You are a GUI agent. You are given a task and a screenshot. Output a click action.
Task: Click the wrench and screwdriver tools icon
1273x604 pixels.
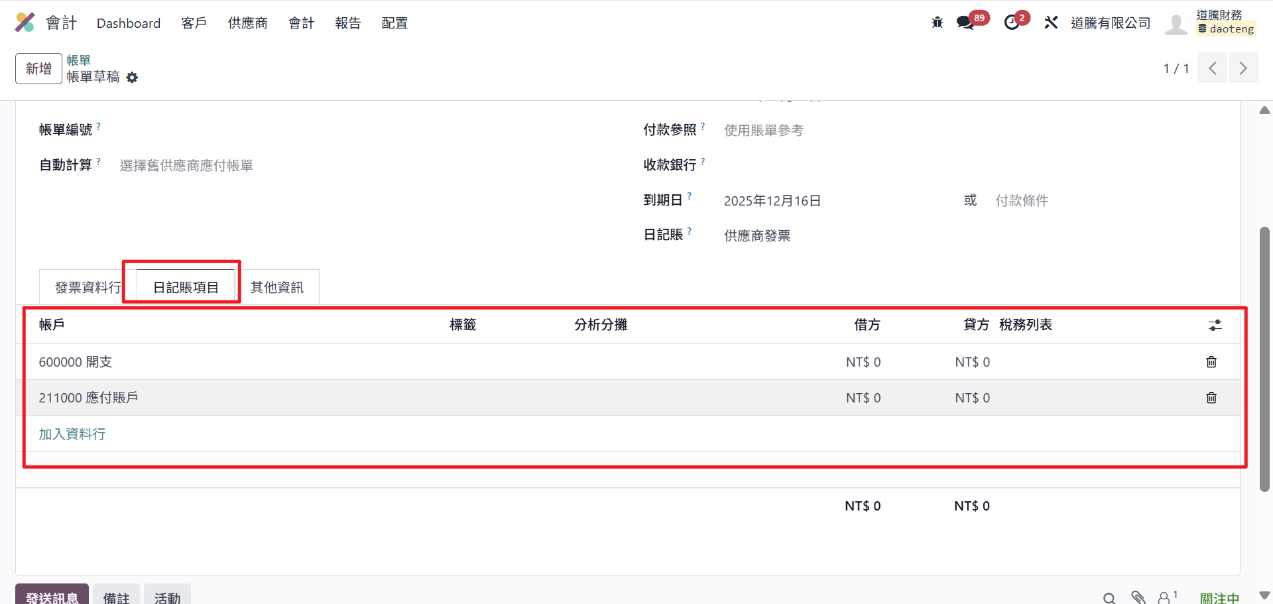[1051, 23]
